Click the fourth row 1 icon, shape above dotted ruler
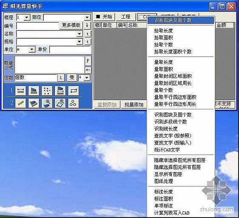The image size is (239, 218). (60, 91)
